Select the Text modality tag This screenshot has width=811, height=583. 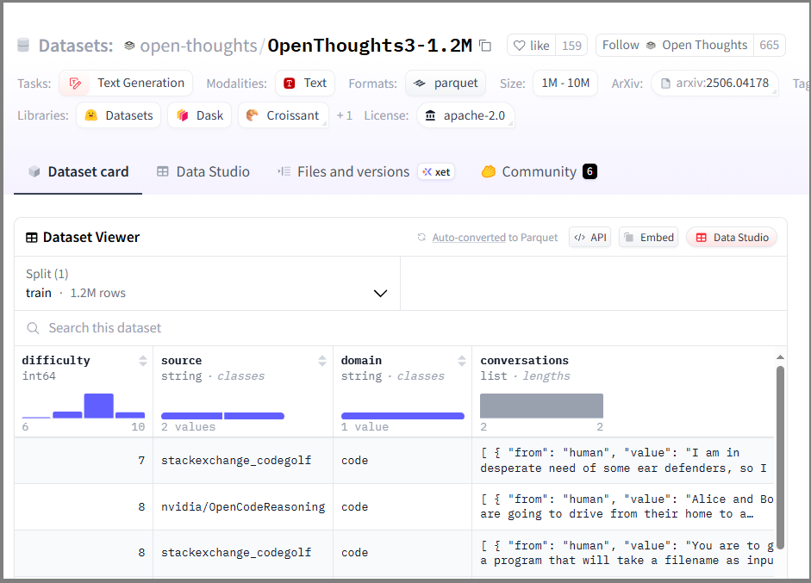tap(305, 84)
